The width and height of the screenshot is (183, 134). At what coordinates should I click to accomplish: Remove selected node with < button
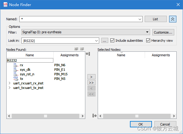tap(91, 88)
